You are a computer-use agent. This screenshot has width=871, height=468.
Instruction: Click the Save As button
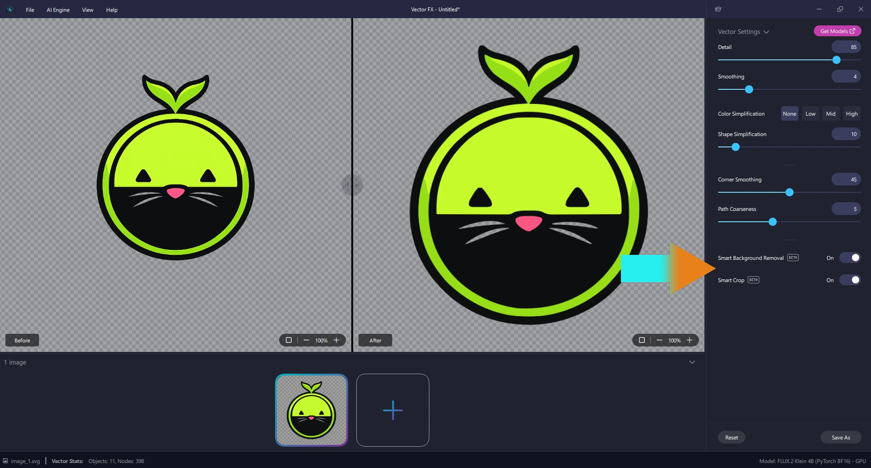tap(841, 437)
